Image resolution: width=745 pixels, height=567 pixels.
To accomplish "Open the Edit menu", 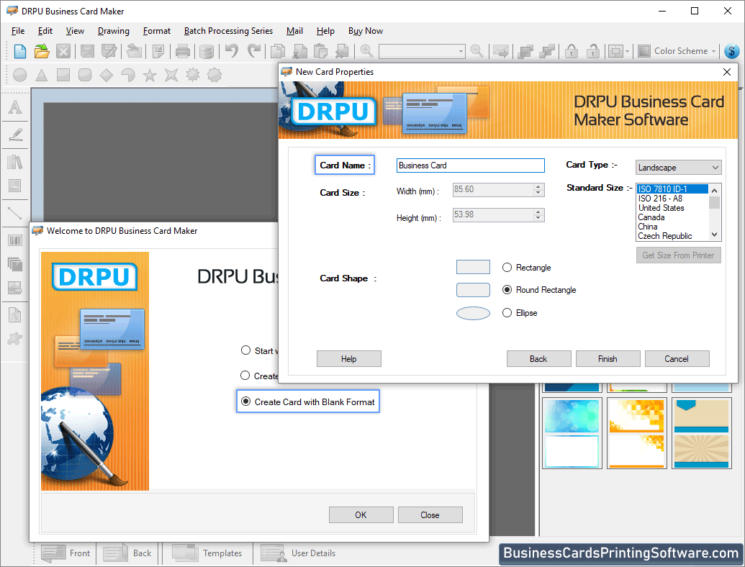I will pos(45,31).
